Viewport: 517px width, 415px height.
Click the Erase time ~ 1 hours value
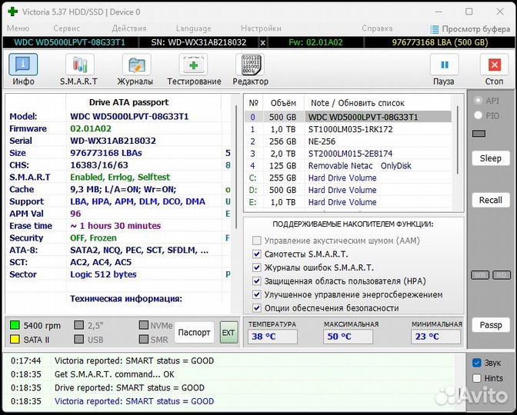click(115, 226)
